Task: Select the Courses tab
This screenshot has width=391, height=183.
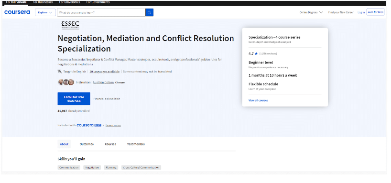Action: (110, 144)
